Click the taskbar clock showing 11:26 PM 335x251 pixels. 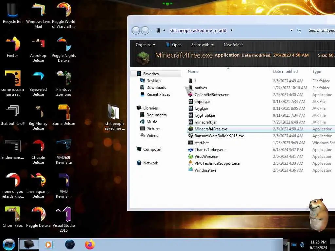(x=318, y=245)
